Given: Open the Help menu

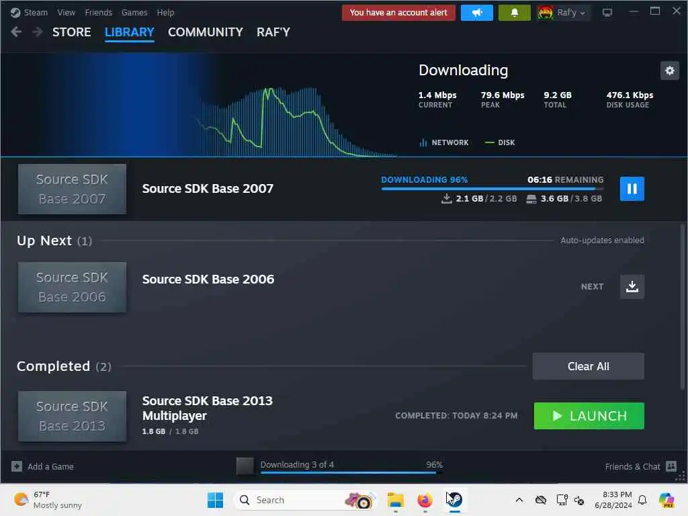Looking at the screenshot, I should tap(165, 13).
